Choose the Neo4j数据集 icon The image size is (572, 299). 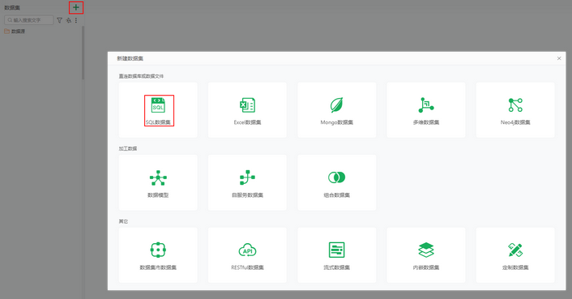pyautogui.click(x=515, y=105)
